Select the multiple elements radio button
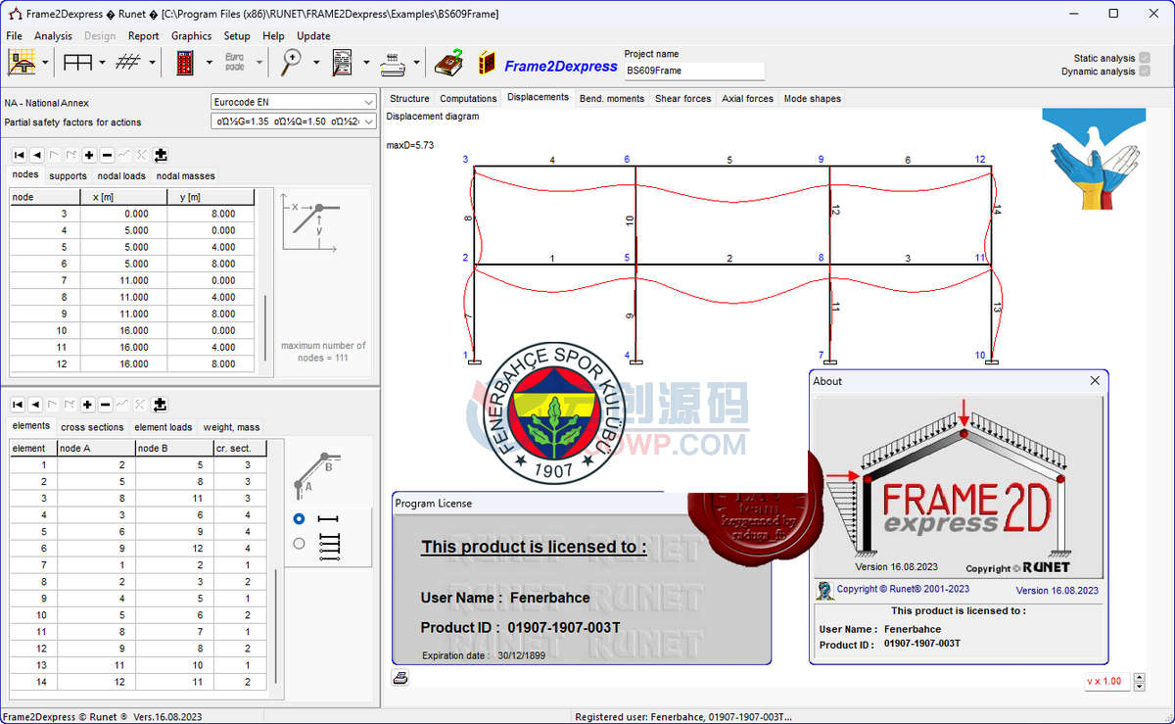 coord(299,544)
